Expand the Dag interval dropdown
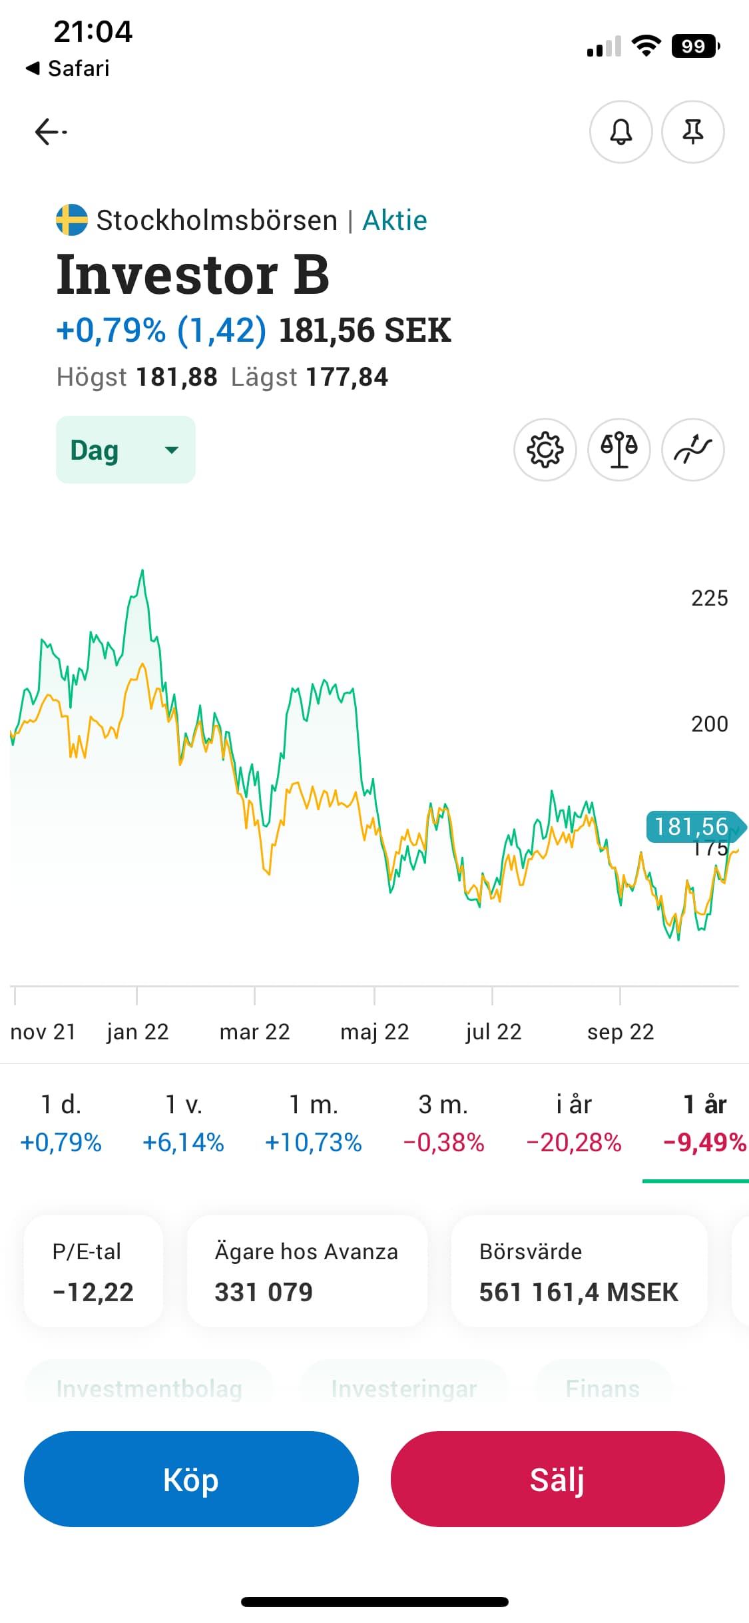 pos(125,450)
